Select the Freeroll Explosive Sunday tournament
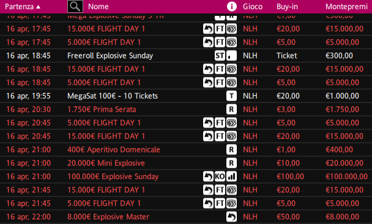Image resolution: width=372 pixels, height=224 pixels. [186, 56]
